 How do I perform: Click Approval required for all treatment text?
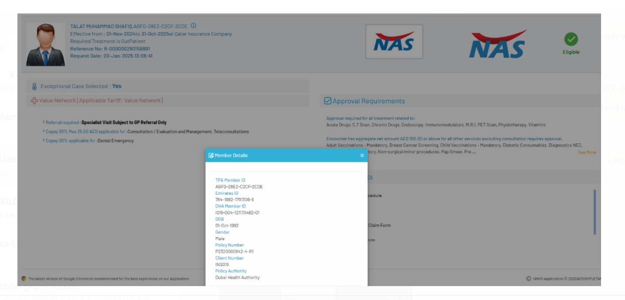click(x=371, y=118)
